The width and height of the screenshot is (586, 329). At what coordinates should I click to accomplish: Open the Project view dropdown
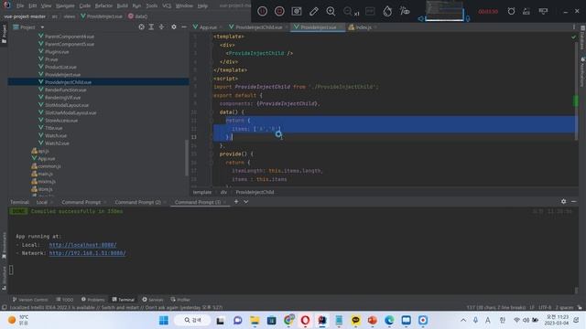click(x=42, y=27)
